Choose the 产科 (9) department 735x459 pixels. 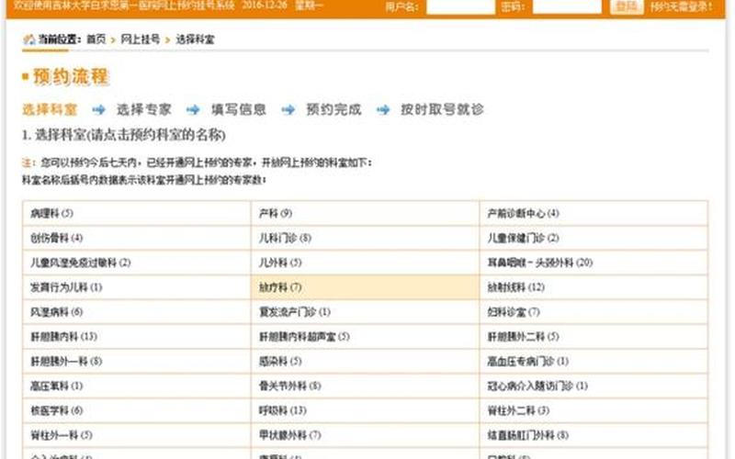pyautogui.click(x=276, y=214)
